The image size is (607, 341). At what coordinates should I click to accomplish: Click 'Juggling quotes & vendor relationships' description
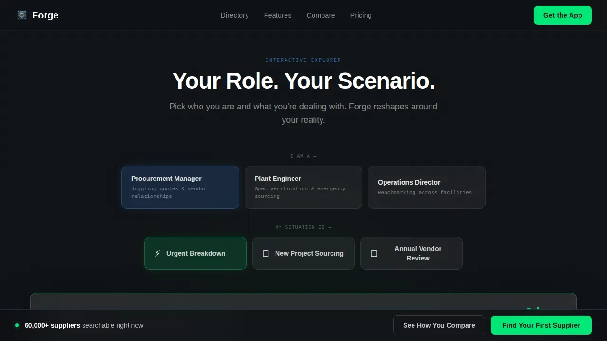(x=169, y=192)
